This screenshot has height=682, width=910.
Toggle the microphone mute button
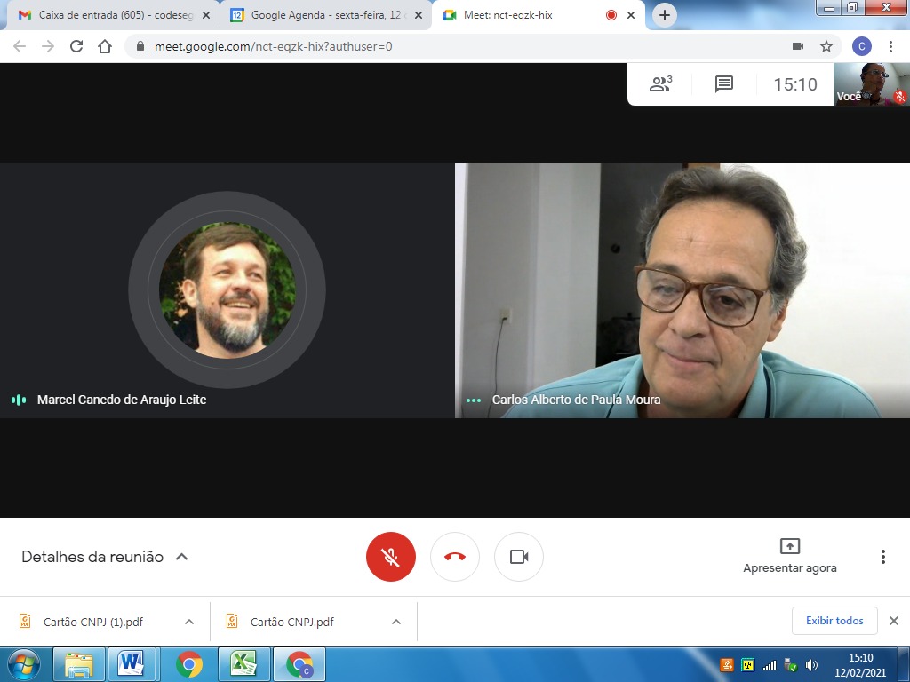[x=391, y=557]
